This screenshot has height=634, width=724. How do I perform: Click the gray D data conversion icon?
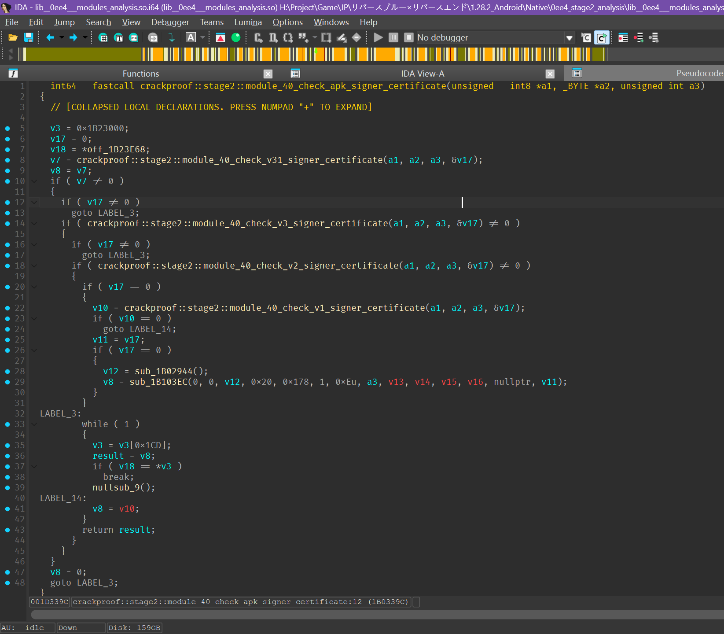click(x=273, y=38)
